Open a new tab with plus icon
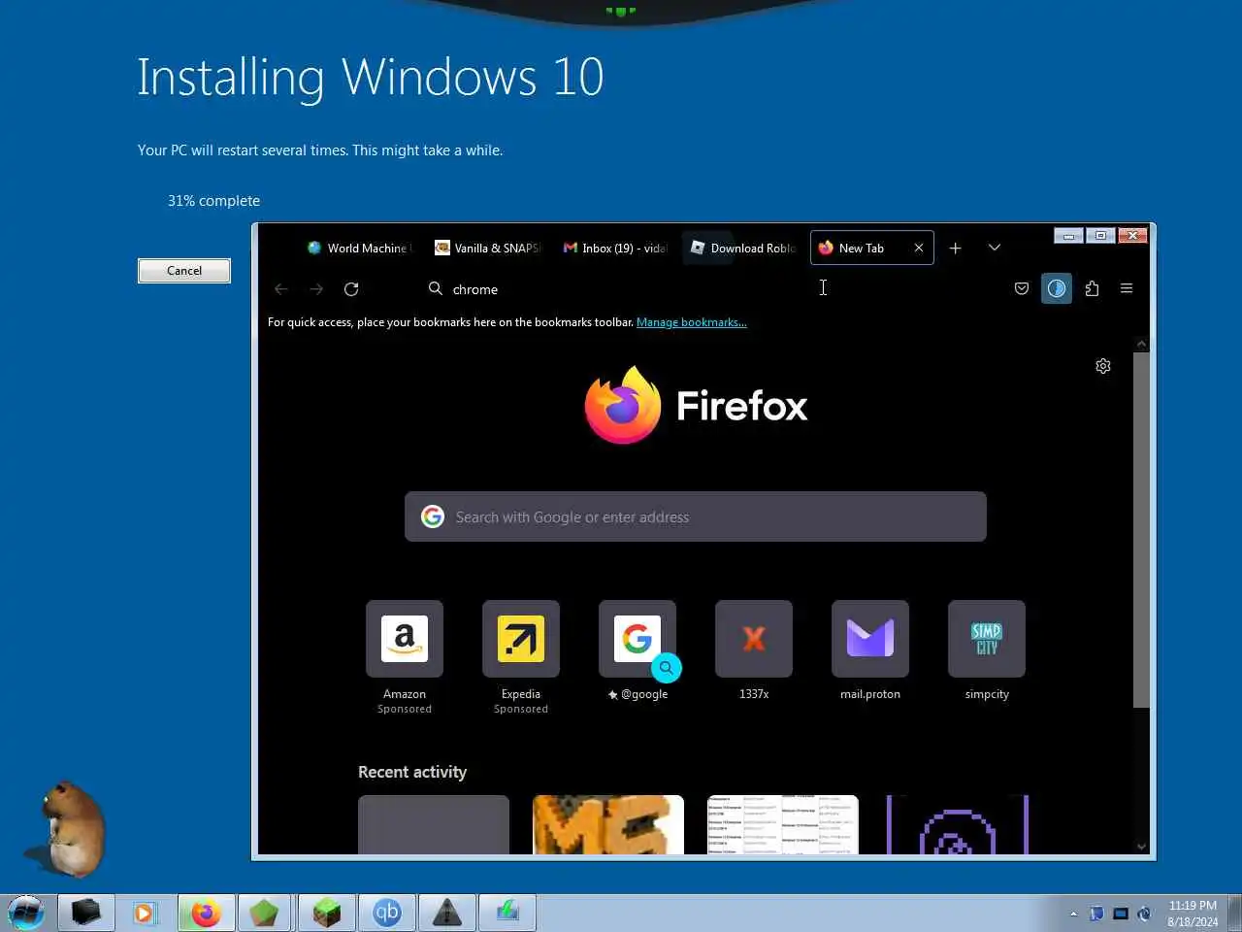 (x=955, y=248)
